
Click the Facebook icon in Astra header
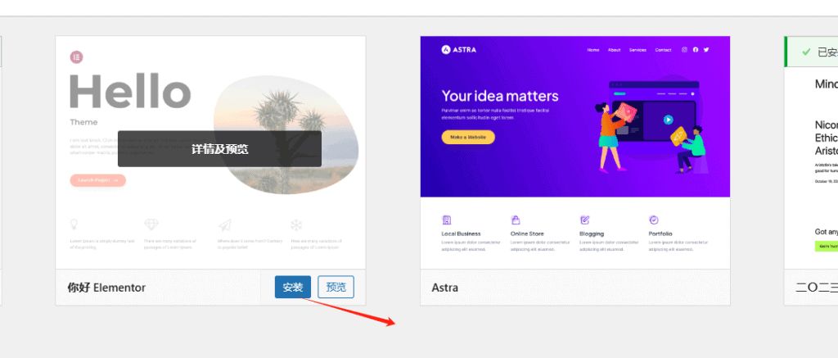click(696, 50)
